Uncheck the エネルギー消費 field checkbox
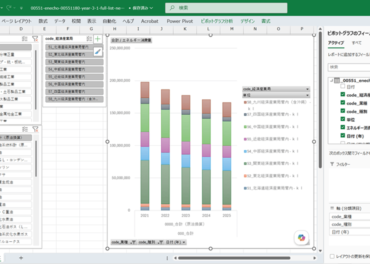 (343, 127)
